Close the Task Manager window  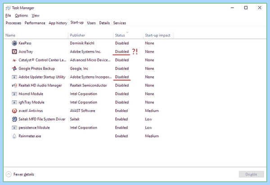click(260, 8)
